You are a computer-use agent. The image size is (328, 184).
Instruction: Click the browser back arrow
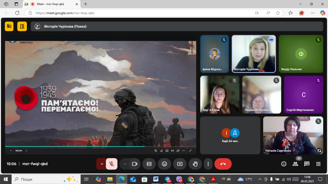tap(7, 13)
